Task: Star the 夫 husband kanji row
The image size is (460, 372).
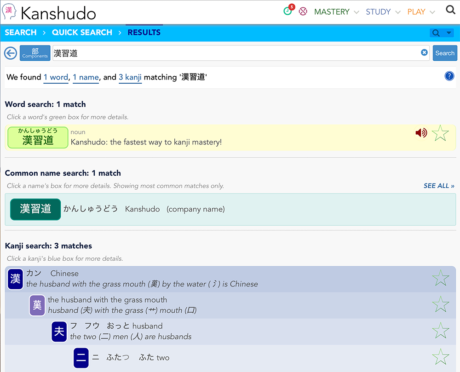Action: (441, 330)
